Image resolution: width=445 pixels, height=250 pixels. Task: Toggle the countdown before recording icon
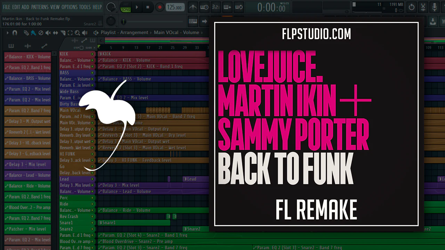tap(216, 7)
